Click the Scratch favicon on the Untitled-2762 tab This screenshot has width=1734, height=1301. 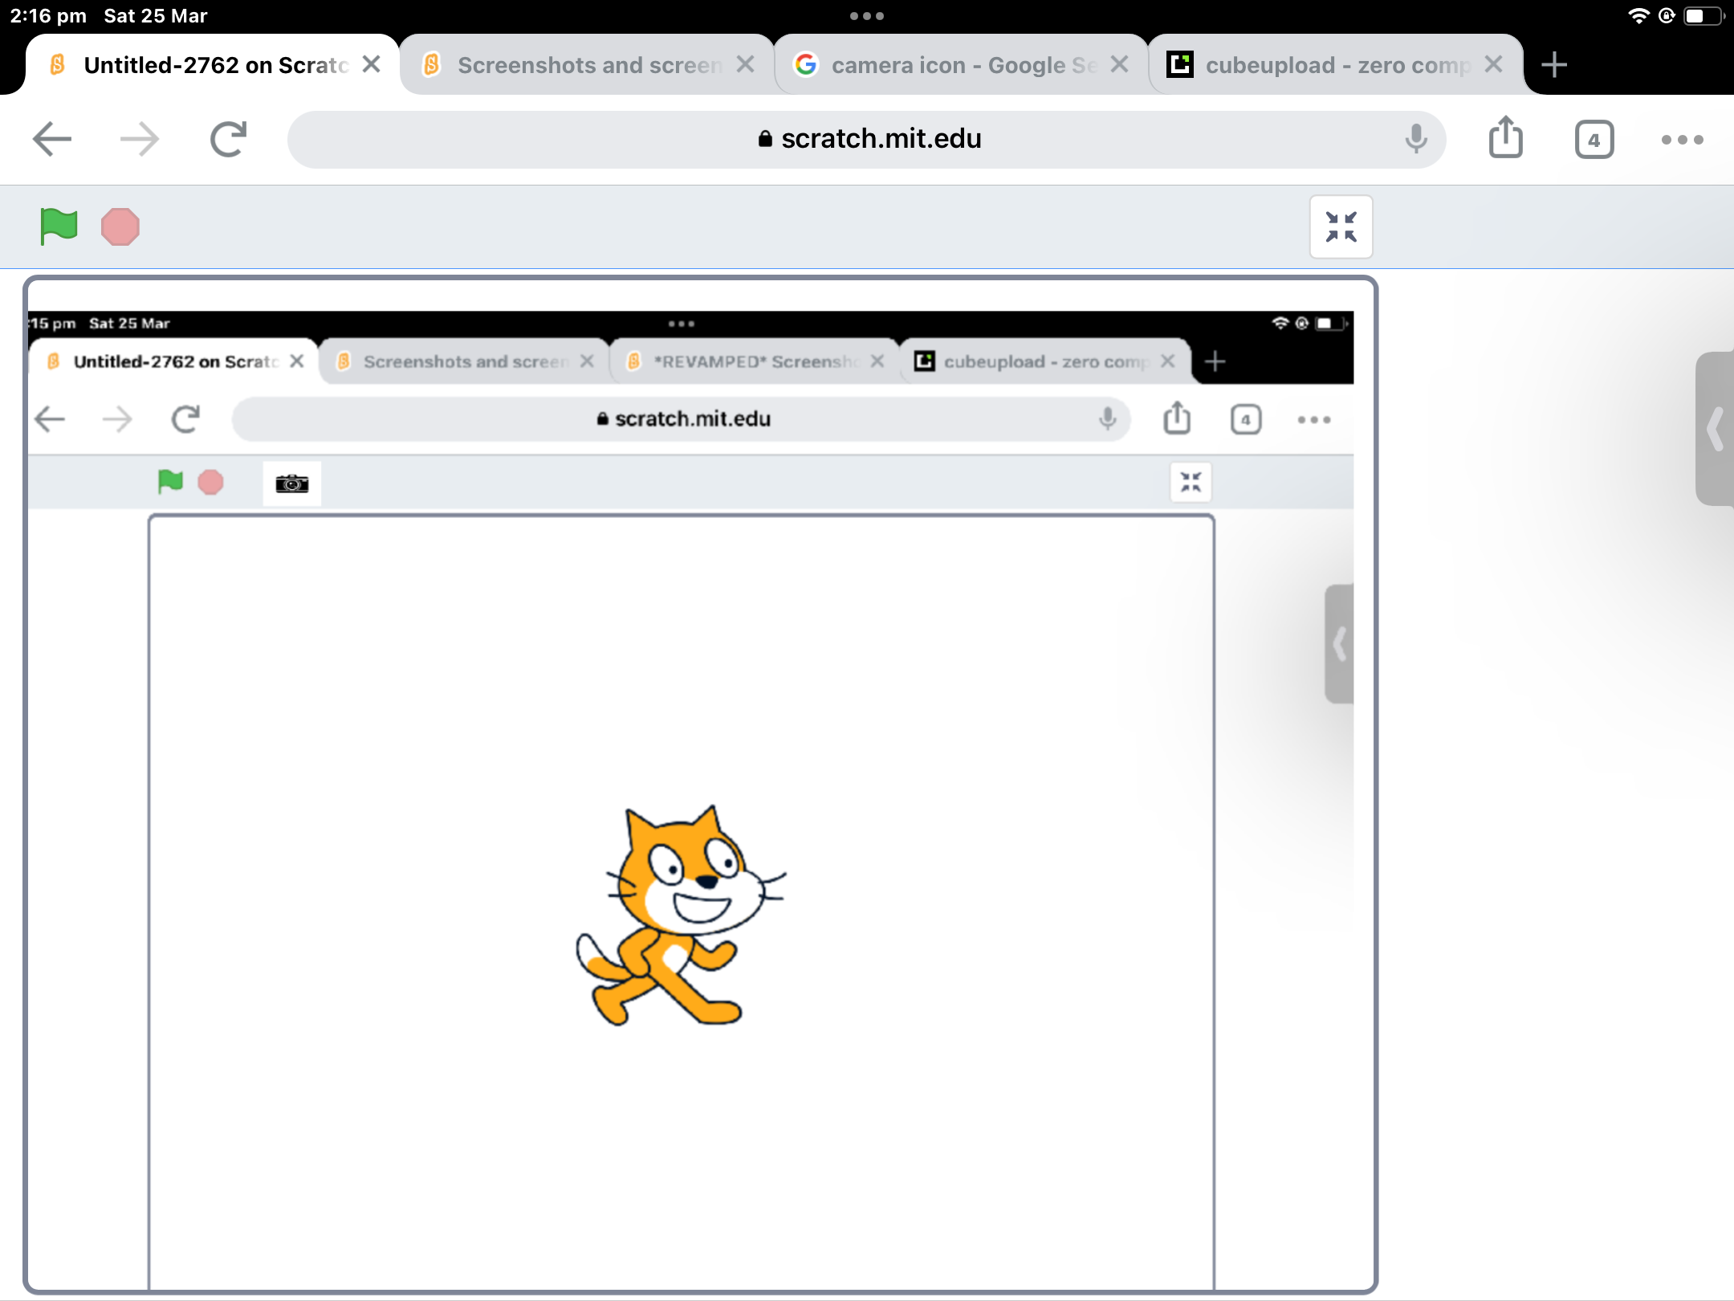click(x=56, y=63)
